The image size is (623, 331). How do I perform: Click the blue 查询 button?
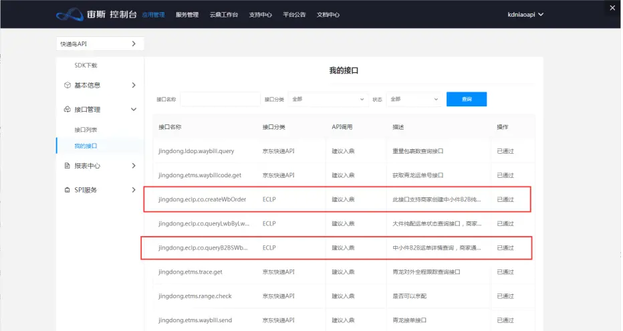coord(467,100)
